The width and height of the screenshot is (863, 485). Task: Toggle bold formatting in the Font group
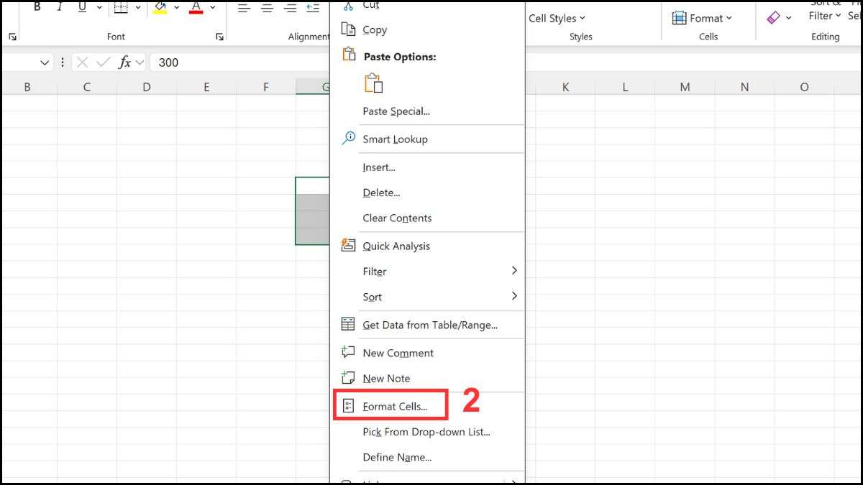(x=37, y=7)
